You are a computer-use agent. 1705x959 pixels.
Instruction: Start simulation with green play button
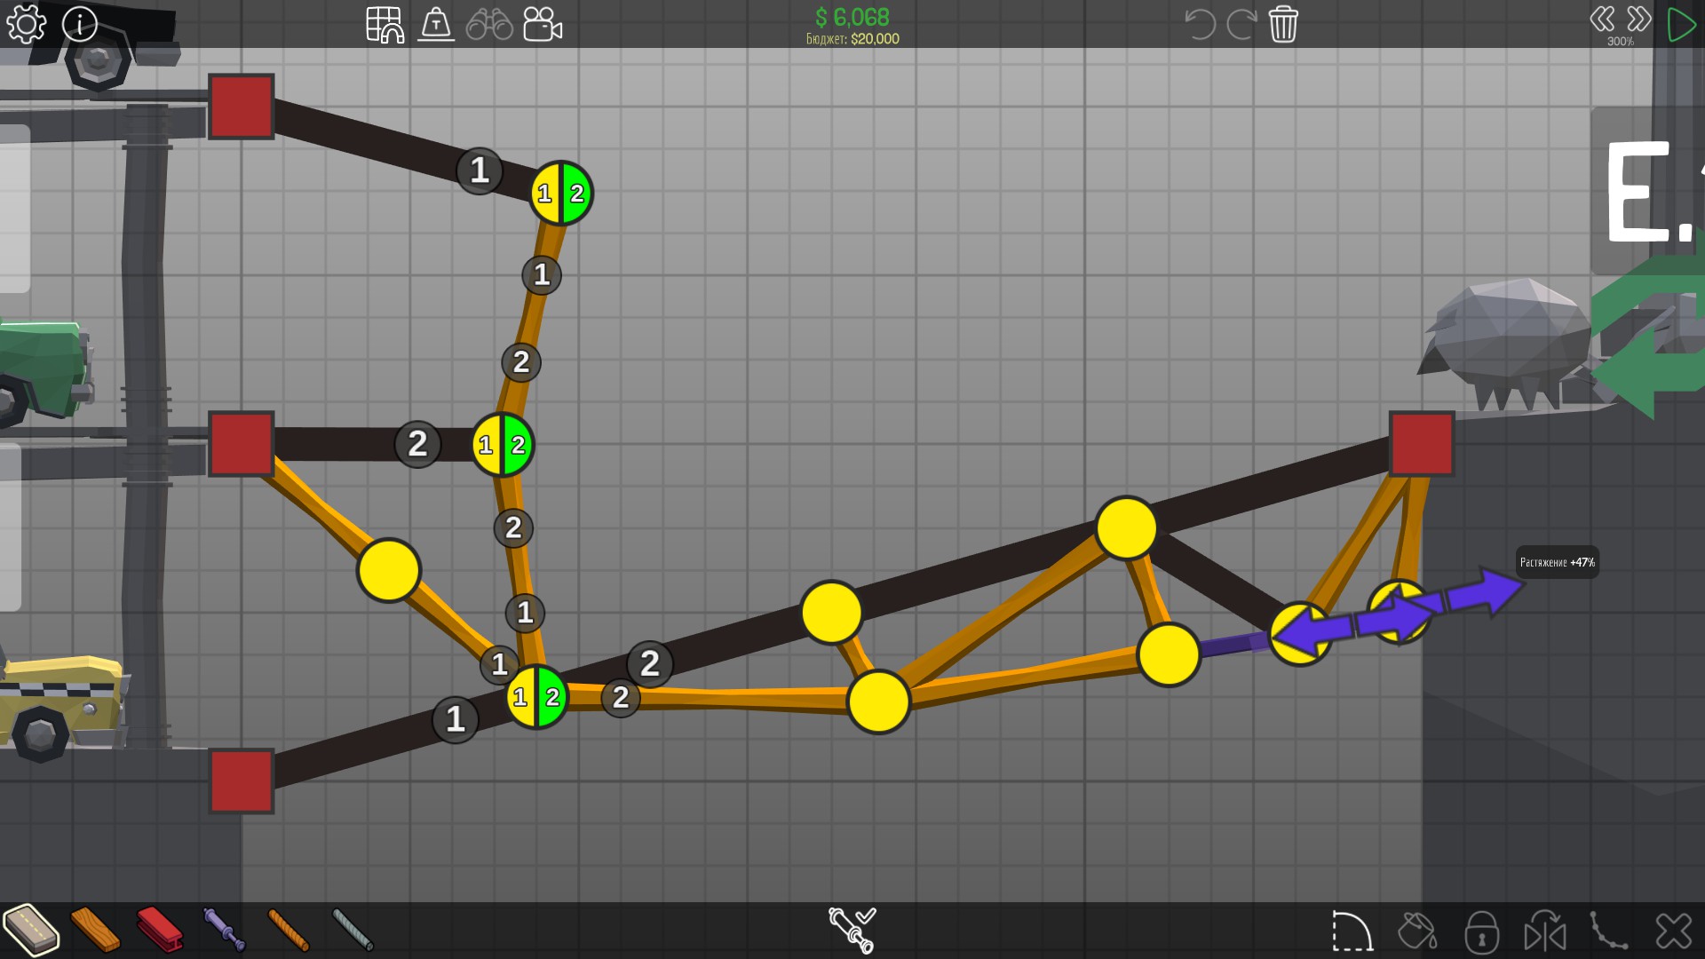click(1681, 24)
